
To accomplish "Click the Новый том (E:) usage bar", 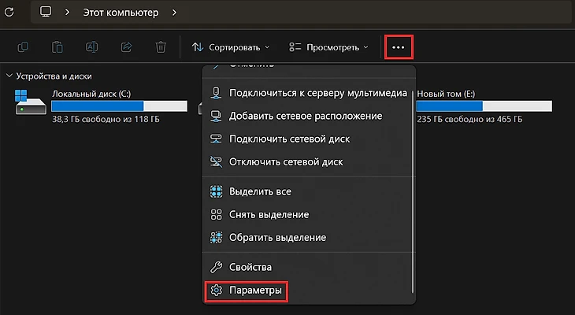I will coord(484,106).
